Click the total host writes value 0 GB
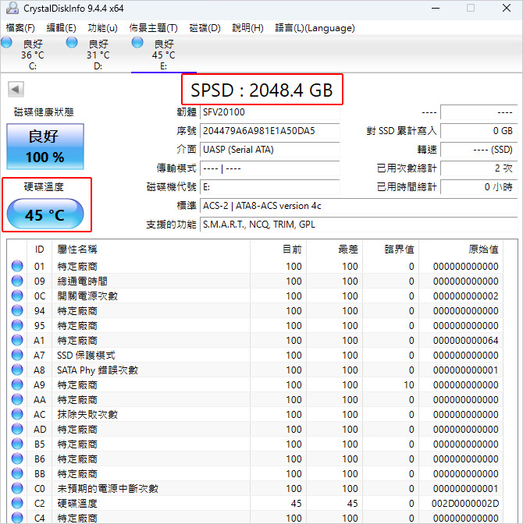 479,131
